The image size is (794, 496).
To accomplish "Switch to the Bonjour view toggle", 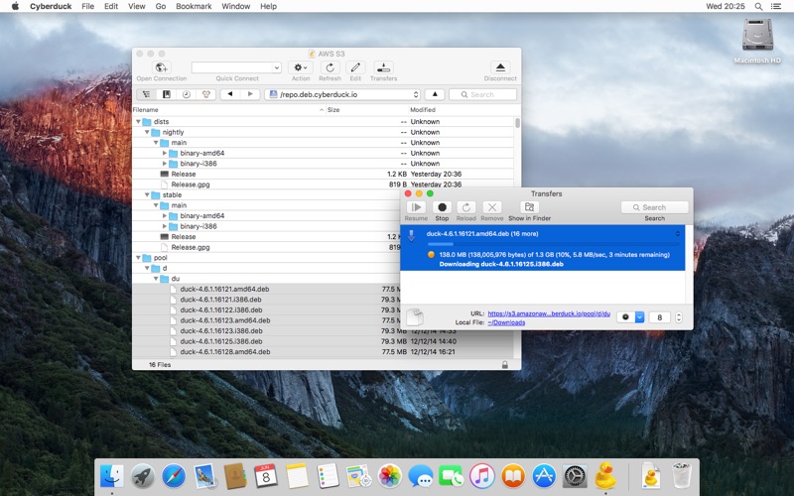I will 206,94.
